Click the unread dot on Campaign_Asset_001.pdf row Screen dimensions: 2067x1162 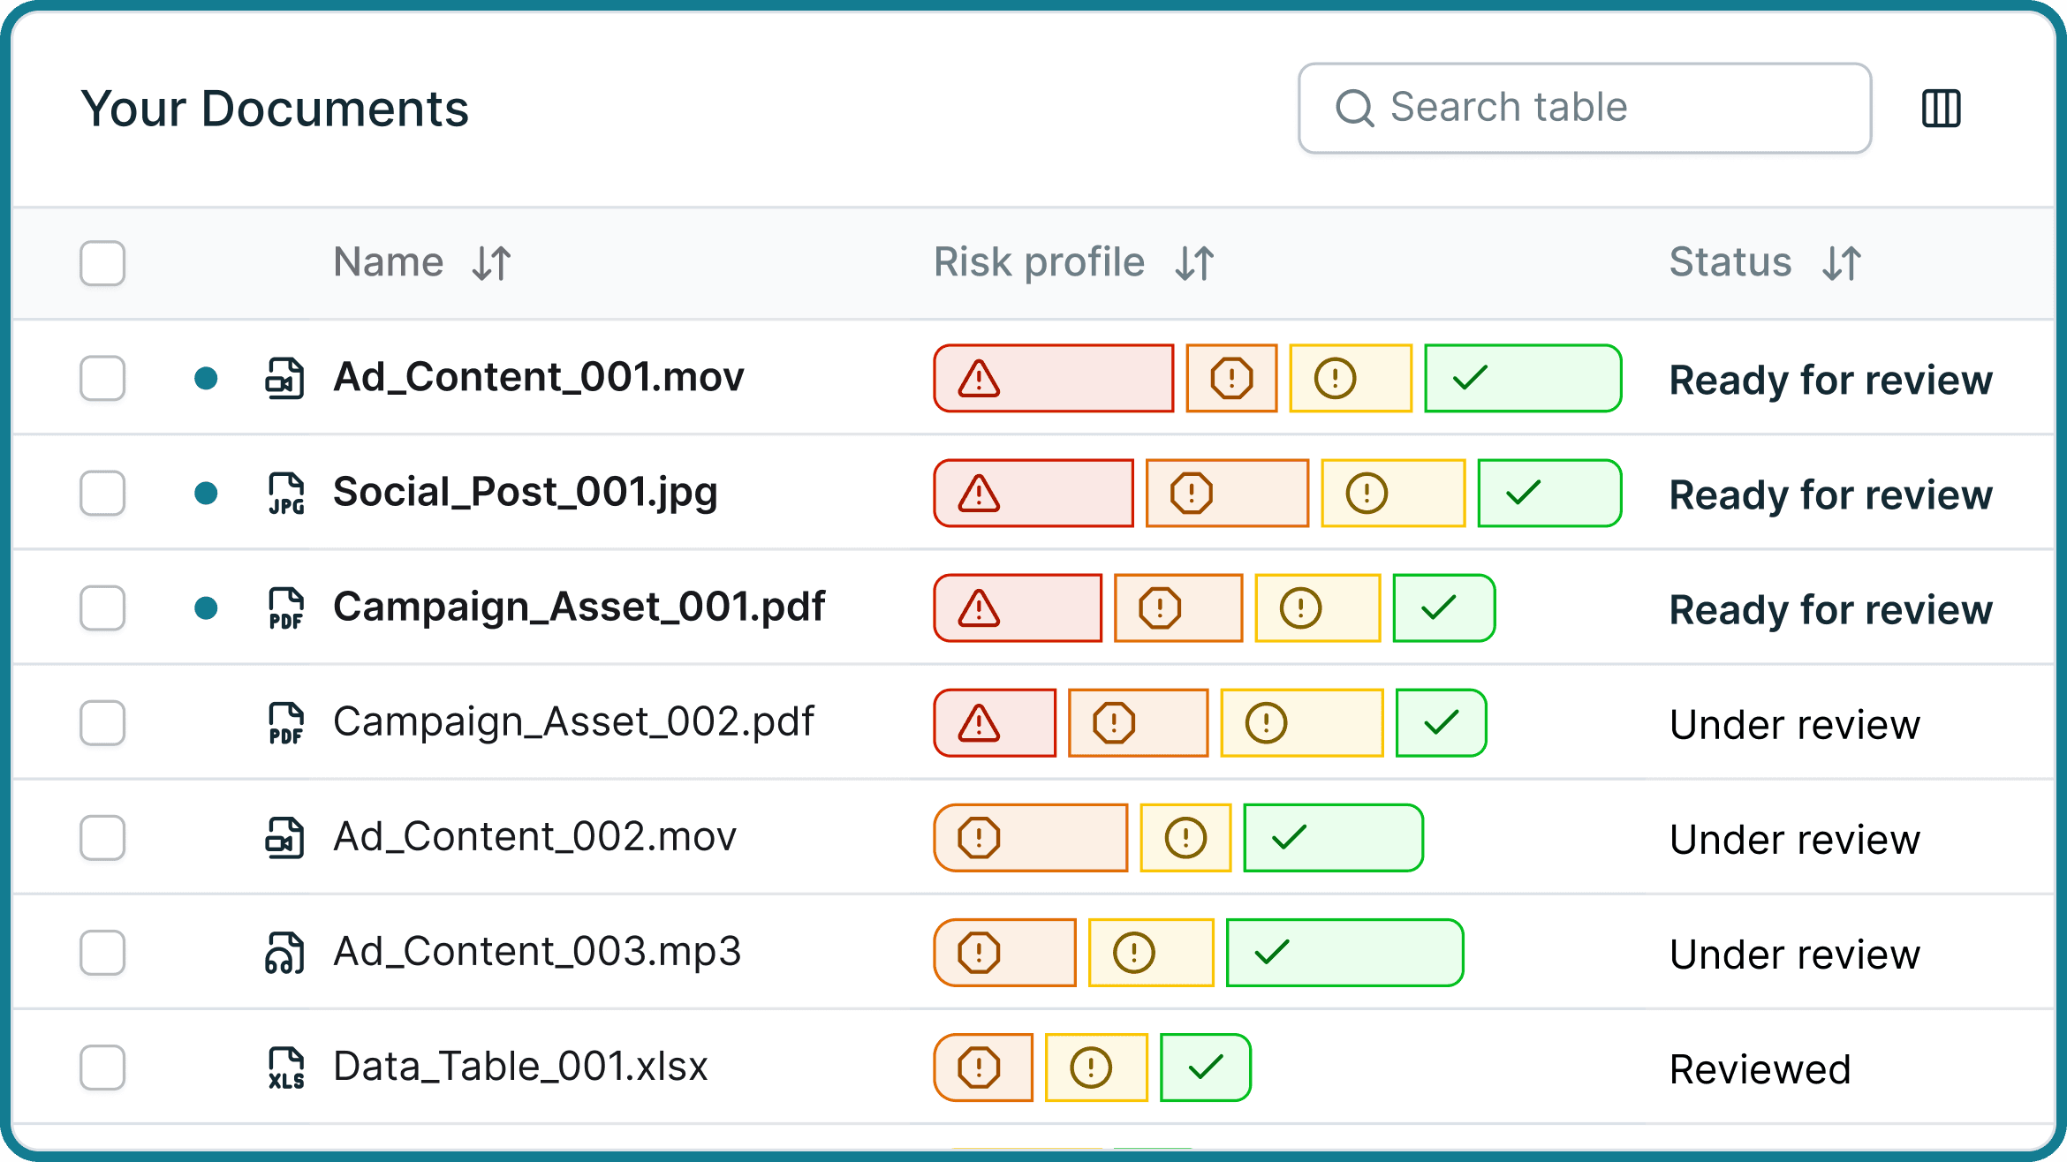coord(206,608)
